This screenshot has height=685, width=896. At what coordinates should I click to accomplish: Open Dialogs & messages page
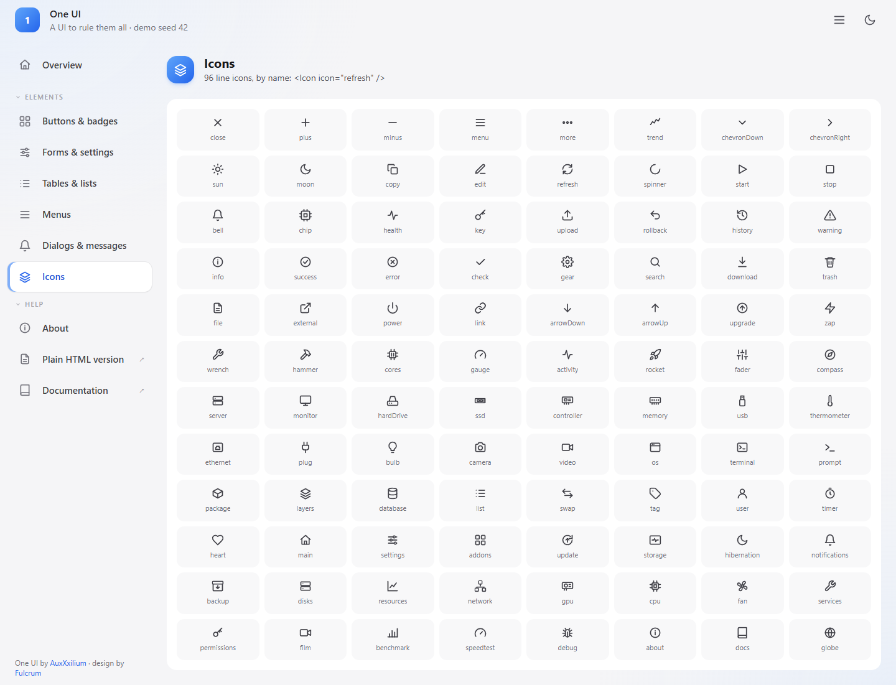coord(80,246)
